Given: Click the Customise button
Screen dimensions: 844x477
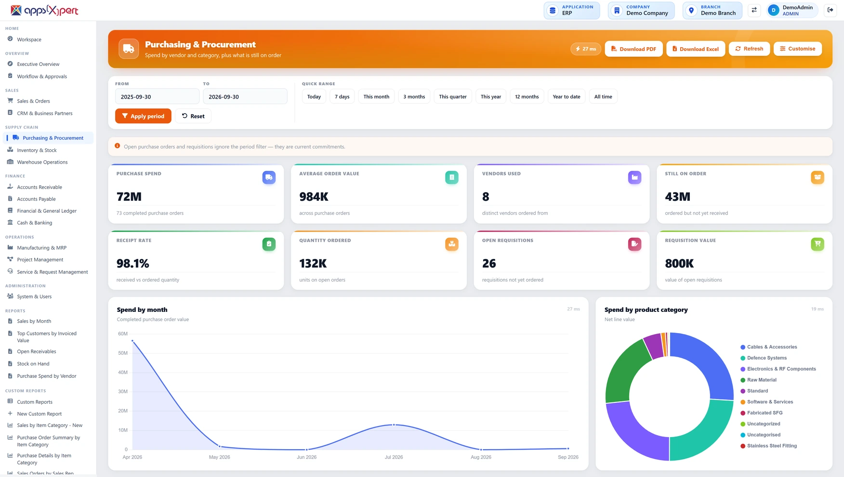Looking at the screenshot, I should [x=798, y=49].
